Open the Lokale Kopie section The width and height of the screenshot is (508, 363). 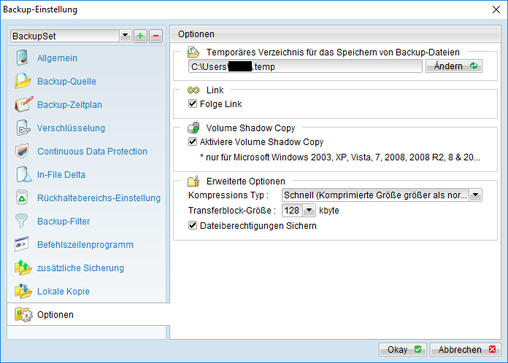[64, 291]
